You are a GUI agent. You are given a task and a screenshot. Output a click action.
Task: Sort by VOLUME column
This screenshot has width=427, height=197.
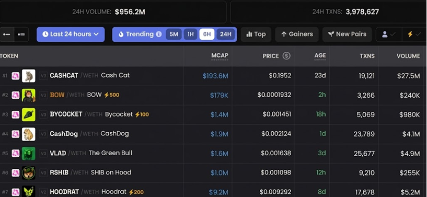click(x=408, y=56)
